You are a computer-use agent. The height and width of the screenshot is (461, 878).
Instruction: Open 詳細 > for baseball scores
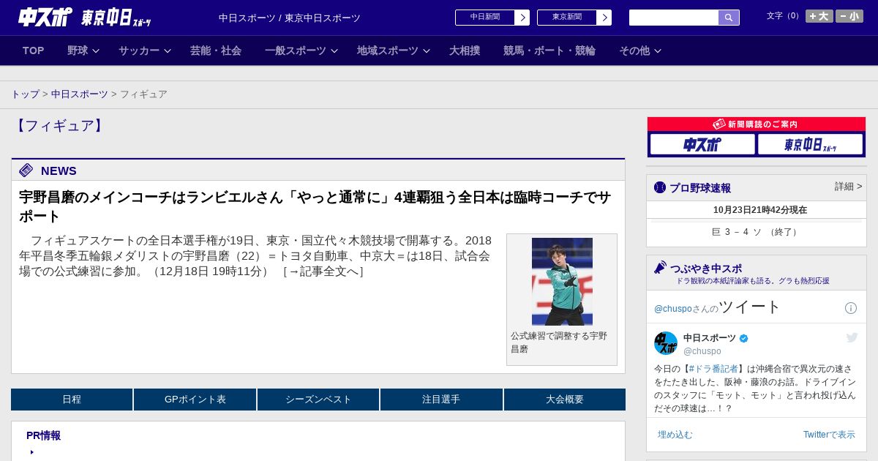[x=849, y=187]
